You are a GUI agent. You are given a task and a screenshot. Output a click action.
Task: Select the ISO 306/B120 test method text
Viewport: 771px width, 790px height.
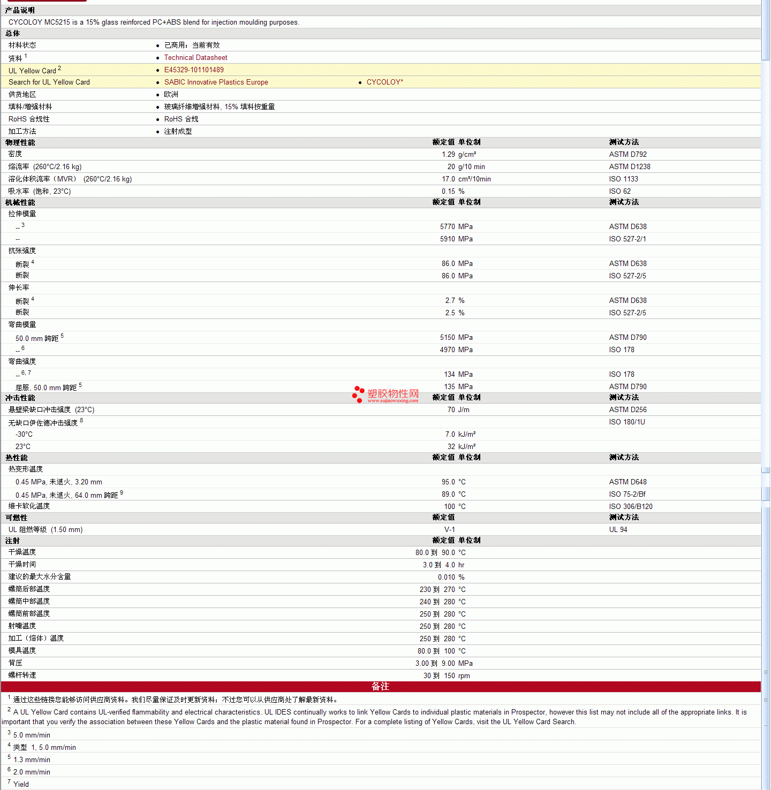(631, 507)
